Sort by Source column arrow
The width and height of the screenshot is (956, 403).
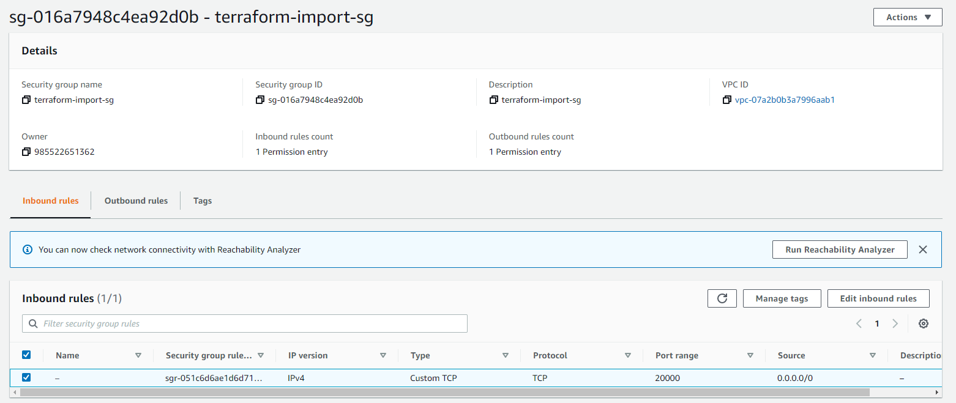[873, 355]
